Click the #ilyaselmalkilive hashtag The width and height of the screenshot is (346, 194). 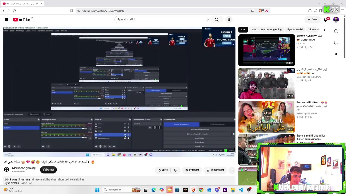point(41,179)
